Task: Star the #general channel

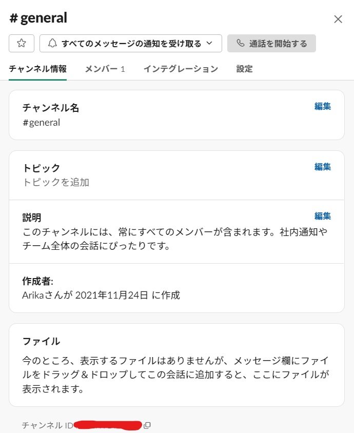Action: click(22, 43)
